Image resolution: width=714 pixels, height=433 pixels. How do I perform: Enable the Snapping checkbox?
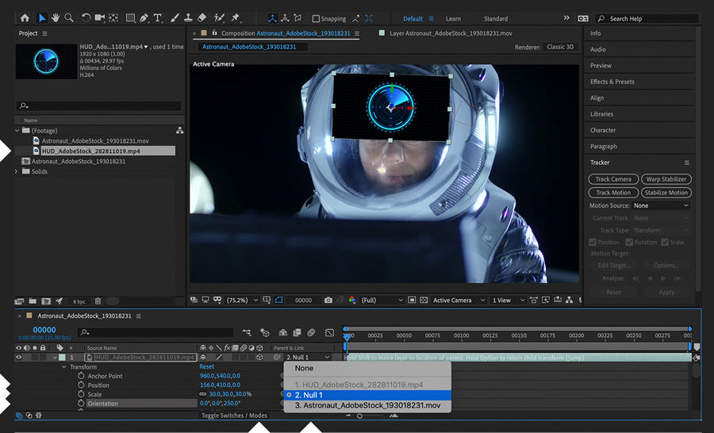pos(316,18)
